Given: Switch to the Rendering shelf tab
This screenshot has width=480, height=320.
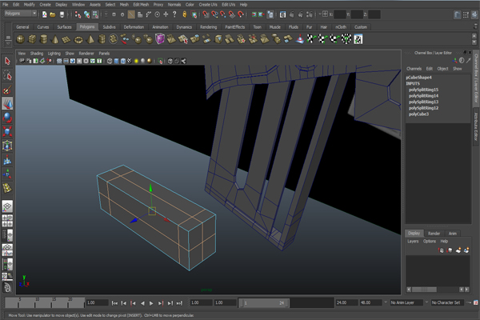Looking at the screenshot, I should (208, 27).
